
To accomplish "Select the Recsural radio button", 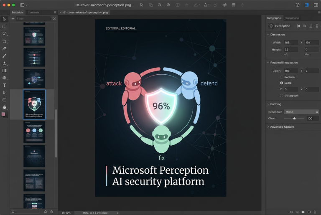I will (281, 77).
